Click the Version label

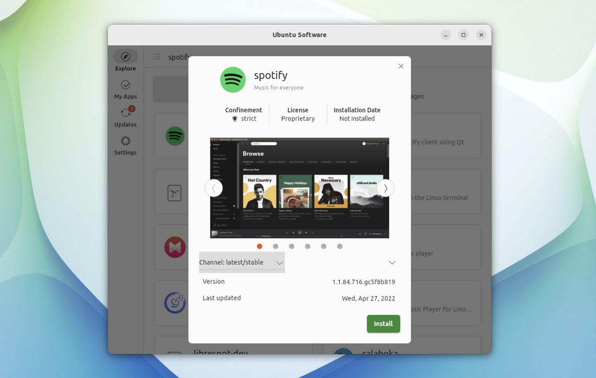214,282
